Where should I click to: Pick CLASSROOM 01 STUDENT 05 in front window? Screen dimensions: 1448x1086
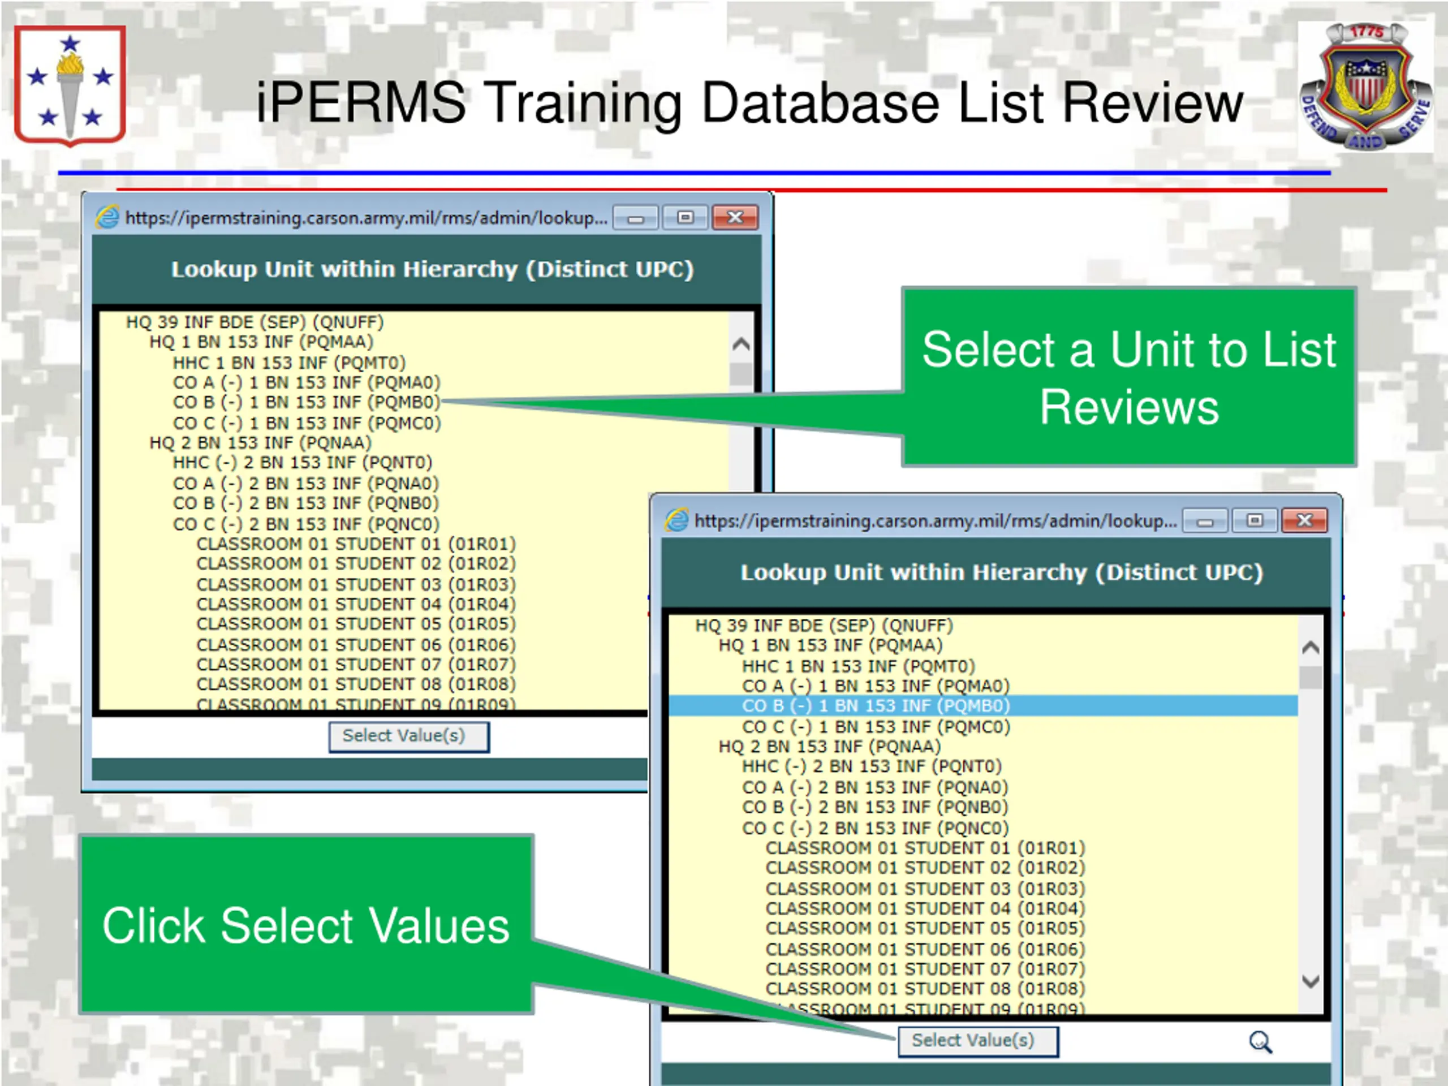click(925, 928)
